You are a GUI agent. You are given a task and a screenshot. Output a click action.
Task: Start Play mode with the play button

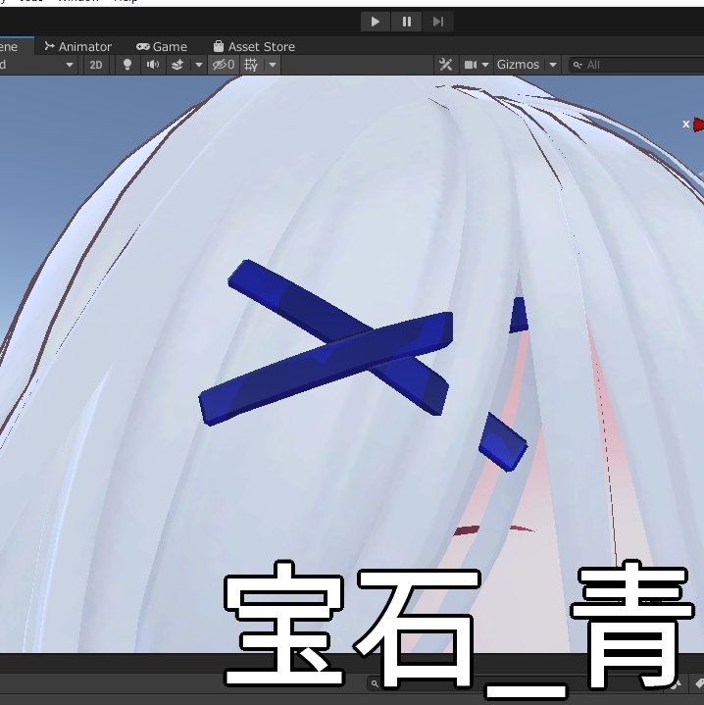point(375,22)
